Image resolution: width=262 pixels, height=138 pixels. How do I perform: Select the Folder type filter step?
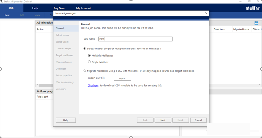(64, 75)
